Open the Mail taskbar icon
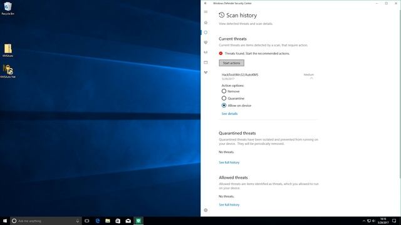The image size is (401, 225). tap(128, 221)
